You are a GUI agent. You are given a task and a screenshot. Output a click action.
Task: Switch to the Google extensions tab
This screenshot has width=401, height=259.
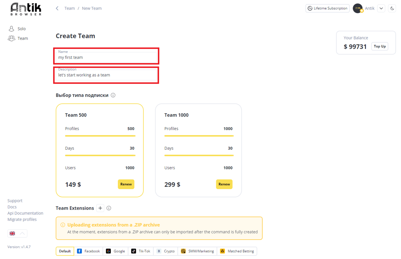point(115,251)
